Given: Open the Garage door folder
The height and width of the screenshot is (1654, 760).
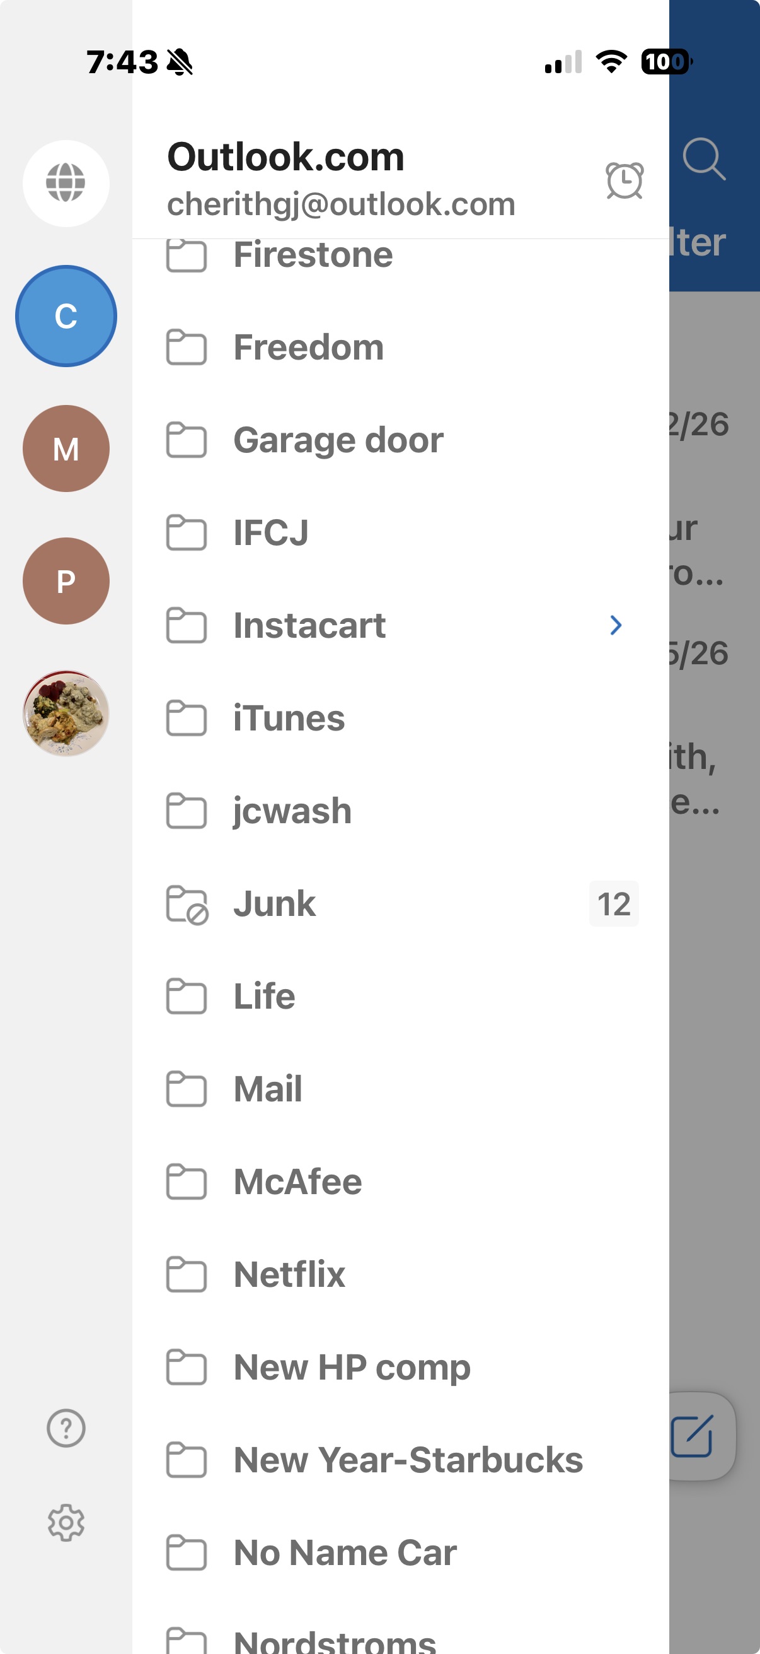Looking at the screenshot, I should coord(401,440).
